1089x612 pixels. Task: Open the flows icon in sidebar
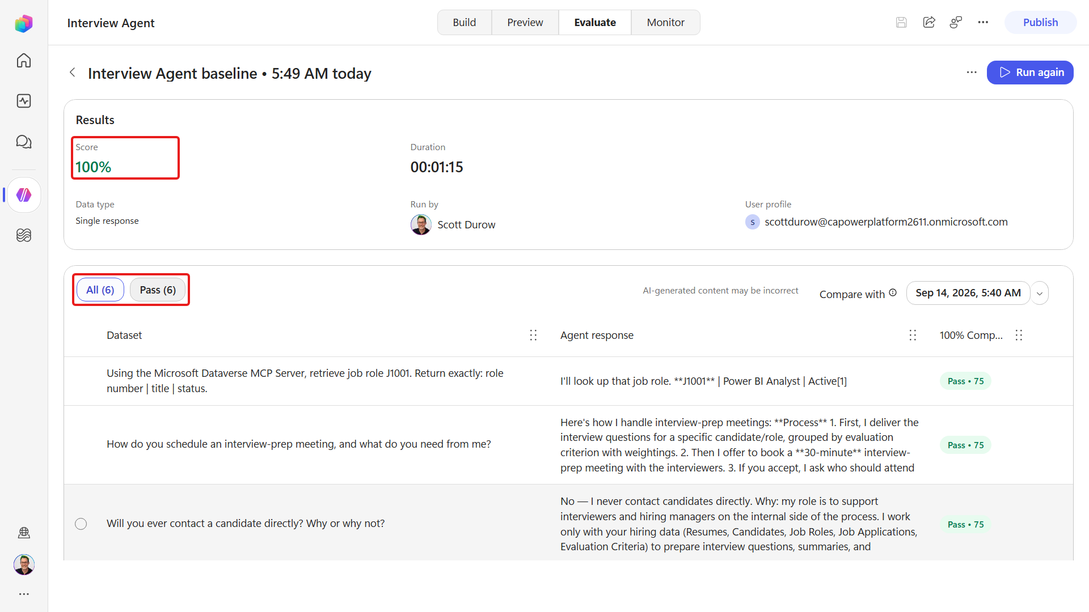click(24, 235)
